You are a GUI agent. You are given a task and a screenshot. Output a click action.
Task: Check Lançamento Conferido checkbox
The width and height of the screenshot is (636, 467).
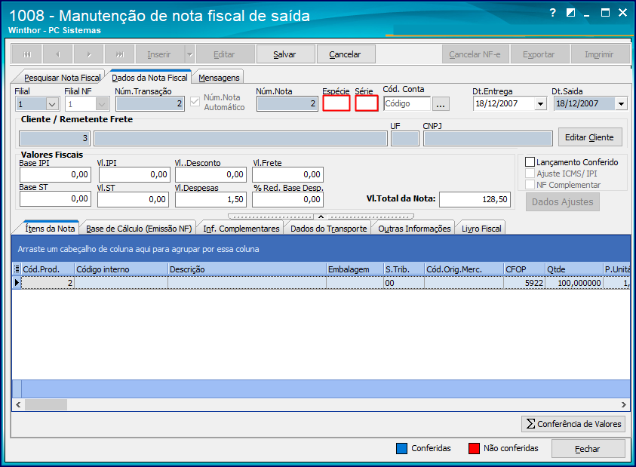pos(530,162)
